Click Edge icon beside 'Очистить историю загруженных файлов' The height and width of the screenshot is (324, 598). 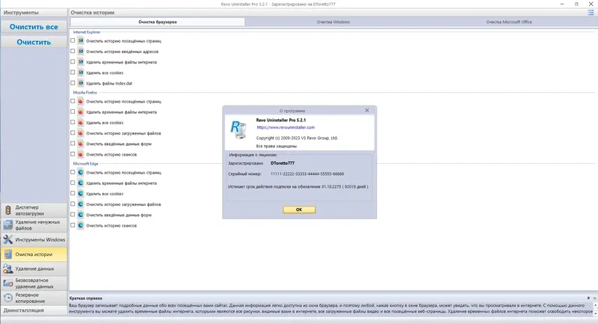[81, 204]
